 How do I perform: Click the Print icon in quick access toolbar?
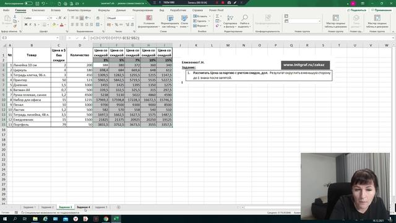point(66,4)
